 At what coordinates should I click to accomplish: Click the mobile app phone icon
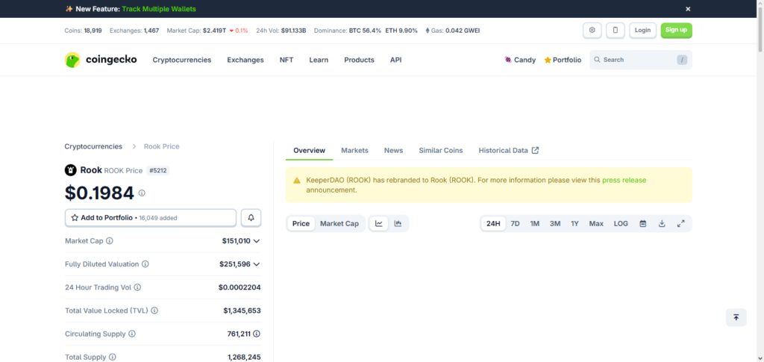(616, 30)
